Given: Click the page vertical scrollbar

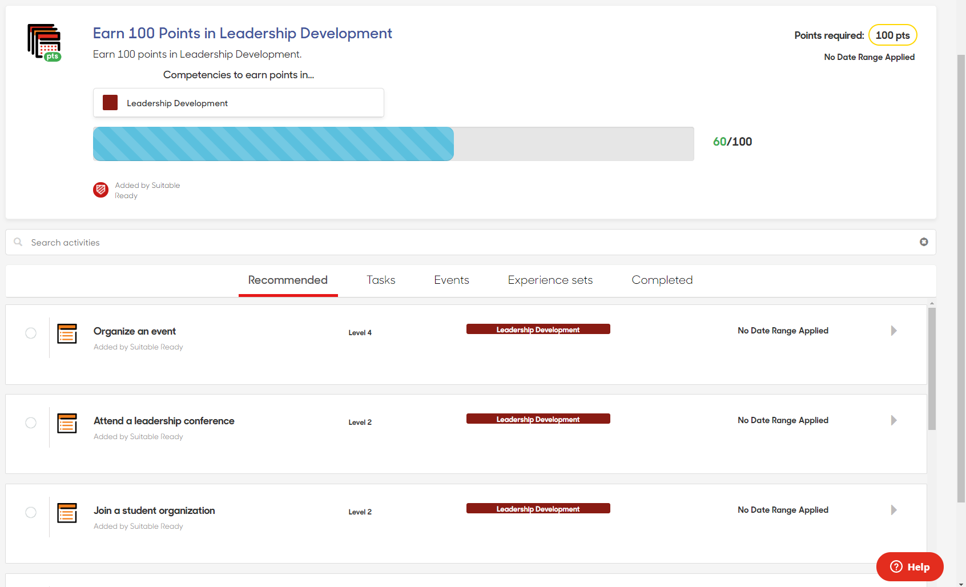Looking at the screenshot, I should click(x=961, y=279).
